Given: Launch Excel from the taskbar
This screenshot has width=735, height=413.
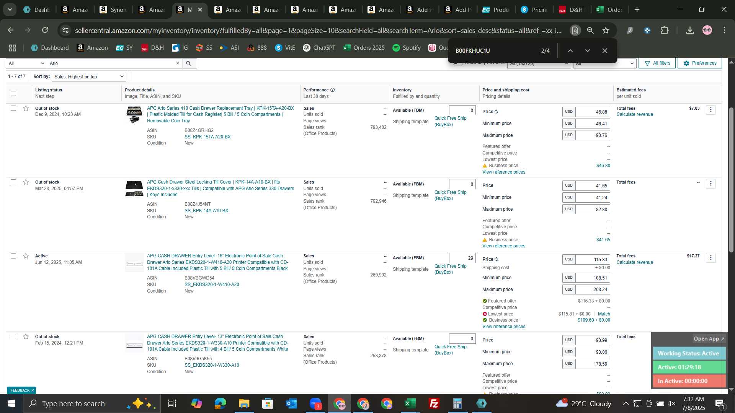Looking at the screenshot, I should click(x=410, y=403).
